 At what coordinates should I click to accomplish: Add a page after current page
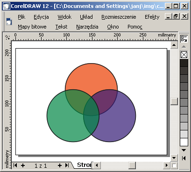pyautogui.click(x=60, y=165)
